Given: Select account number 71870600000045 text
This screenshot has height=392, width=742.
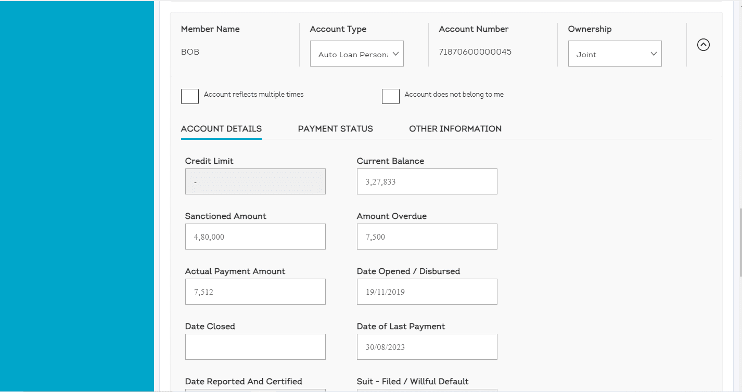Looking at the screenshot, I should click(x=475, y=52).
